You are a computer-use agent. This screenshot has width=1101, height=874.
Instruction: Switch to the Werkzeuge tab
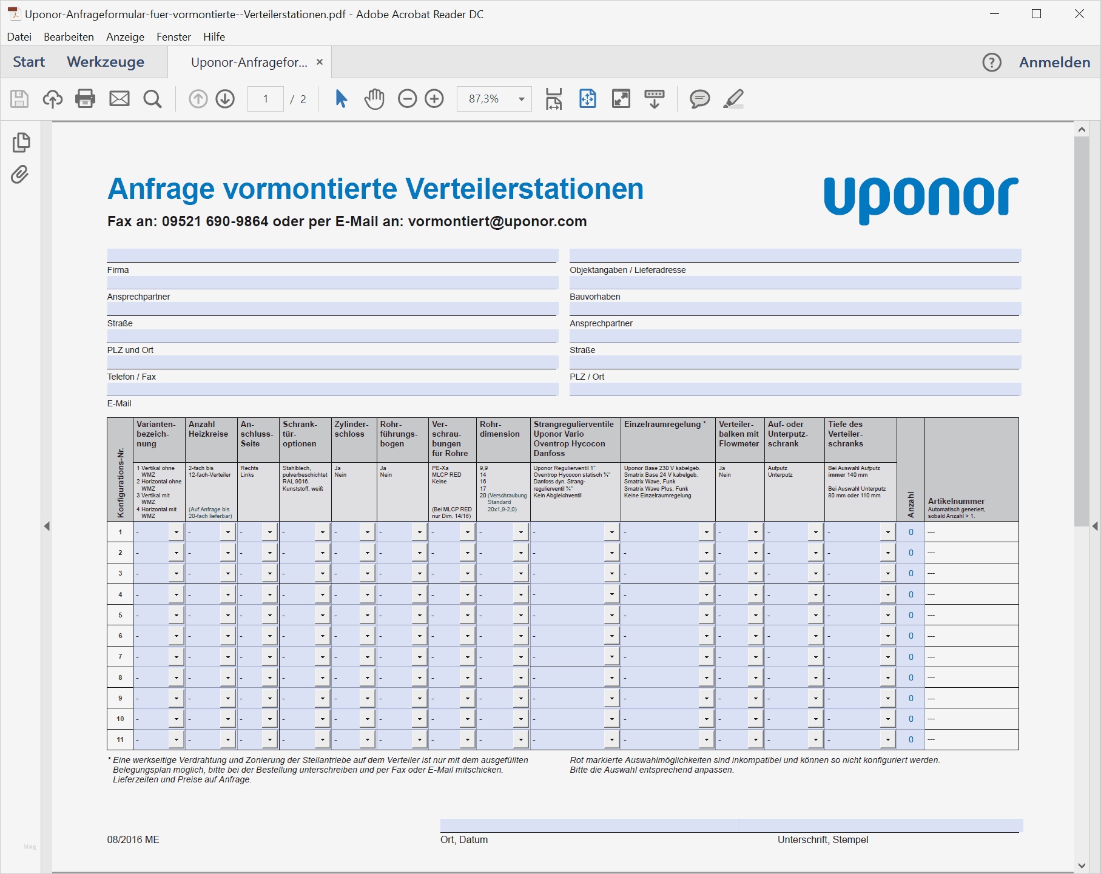106,62
